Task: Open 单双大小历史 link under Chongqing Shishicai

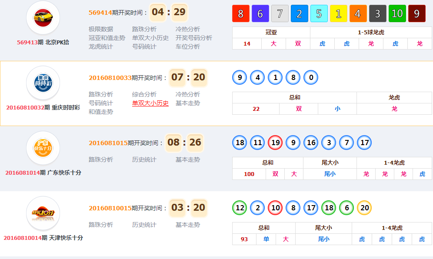Action: point(150,103)
